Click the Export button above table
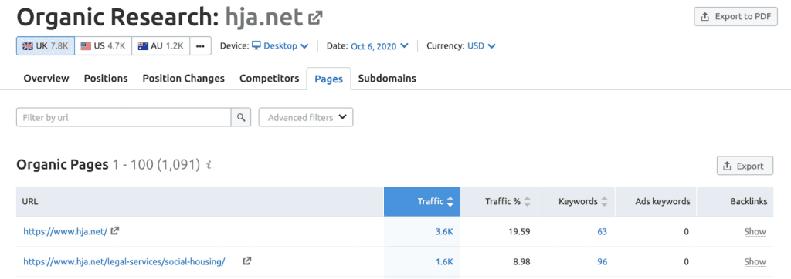This screenshot has width=791, height=279. [745, 166]
